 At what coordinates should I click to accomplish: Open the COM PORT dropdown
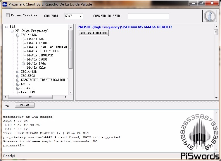(74, 16)
